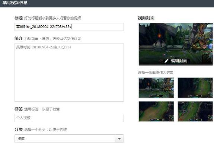Click the 标签 label text
Screen dimensions: 214x147
click(x=19, y=109)
